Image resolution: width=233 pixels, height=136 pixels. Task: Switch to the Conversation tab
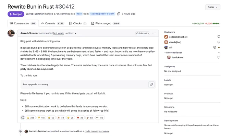[x=23, y=23]
